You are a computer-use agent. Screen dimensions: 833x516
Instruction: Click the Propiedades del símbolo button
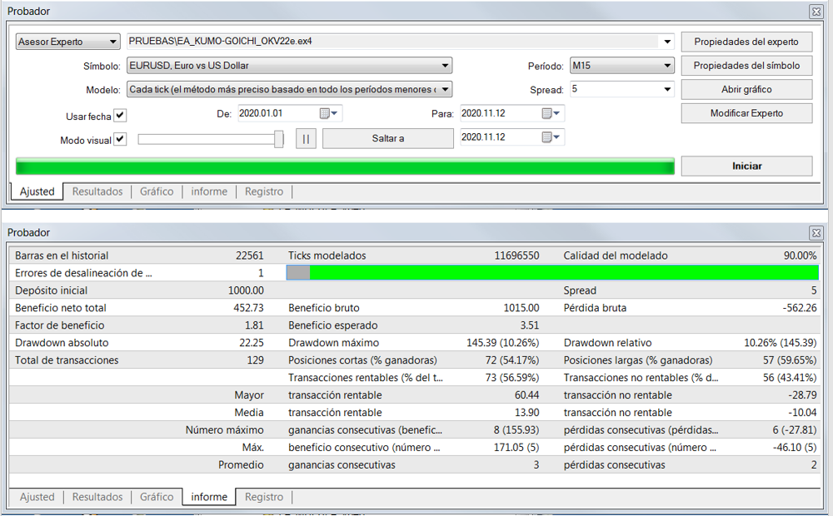click(x=746, y=65)
